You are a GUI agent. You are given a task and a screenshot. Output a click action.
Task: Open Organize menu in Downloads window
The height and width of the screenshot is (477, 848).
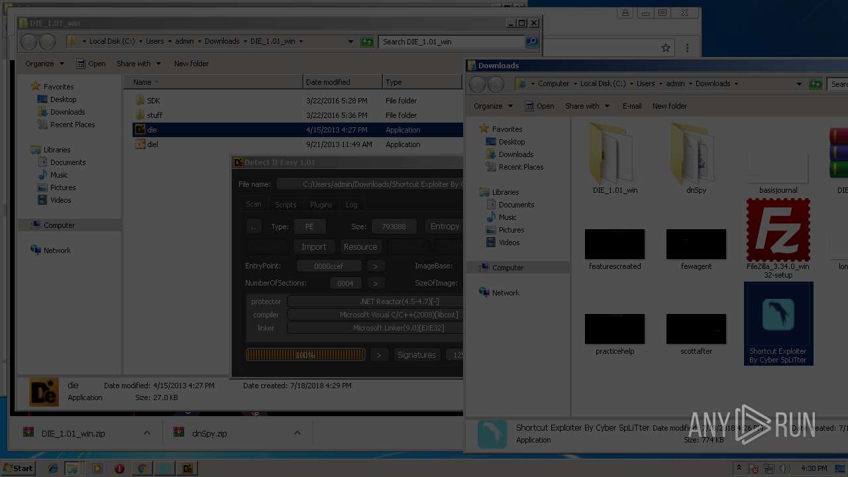[493, 106]
